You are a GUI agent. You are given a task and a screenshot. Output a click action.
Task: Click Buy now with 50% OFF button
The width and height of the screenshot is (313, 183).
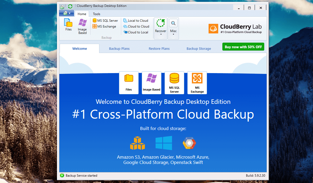click(243, 47)
